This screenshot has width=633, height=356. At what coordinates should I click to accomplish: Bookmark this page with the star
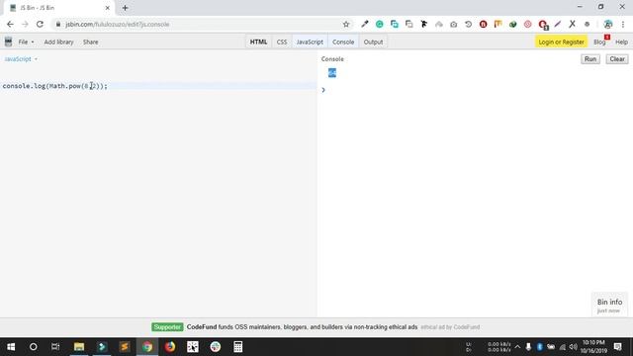[x=346, y=24]
